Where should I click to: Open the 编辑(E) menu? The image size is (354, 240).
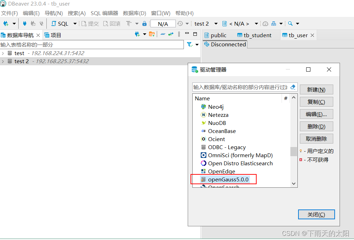pyautogui.click(x=31, y=13)
